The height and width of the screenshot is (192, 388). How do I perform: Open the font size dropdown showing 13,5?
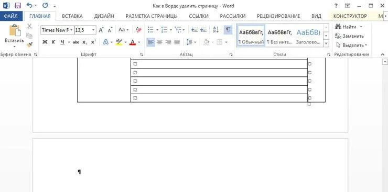pyautogui.click(x=93, y=30)
